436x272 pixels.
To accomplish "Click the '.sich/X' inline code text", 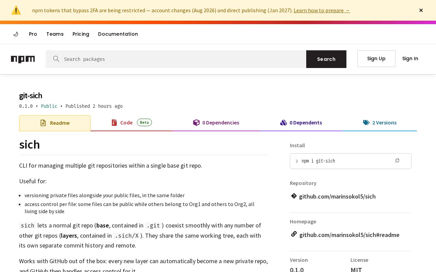I will [127, 236].
